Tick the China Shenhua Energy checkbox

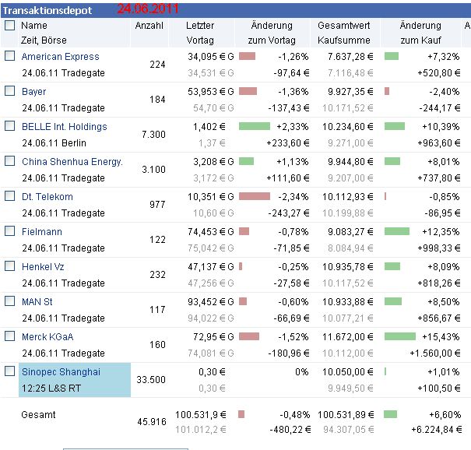tap(9, 160)
